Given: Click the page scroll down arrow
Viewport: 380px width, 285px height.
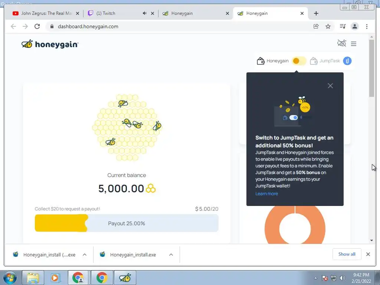Looking at the screenshot, I should coord(372,240).
